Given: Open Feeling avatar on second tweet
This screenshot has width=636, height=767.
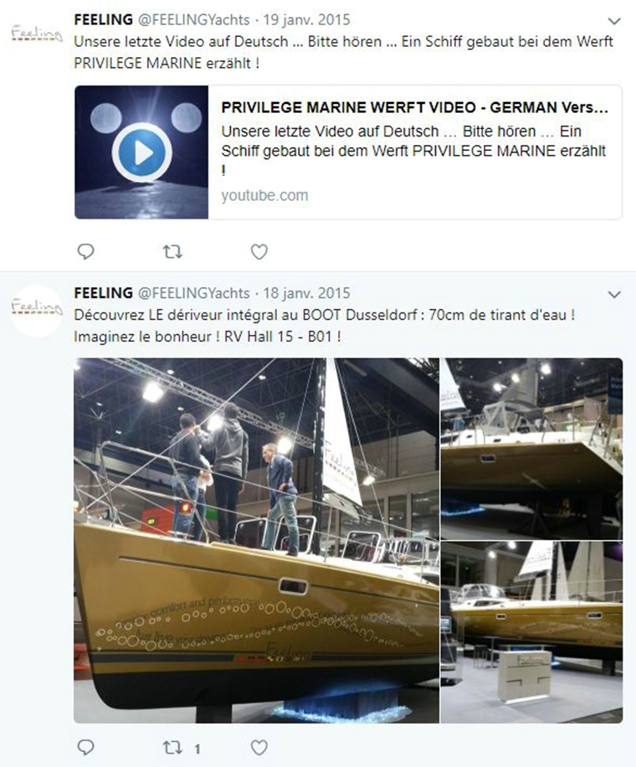Looking at the screenshot, I should click(37, 310).
